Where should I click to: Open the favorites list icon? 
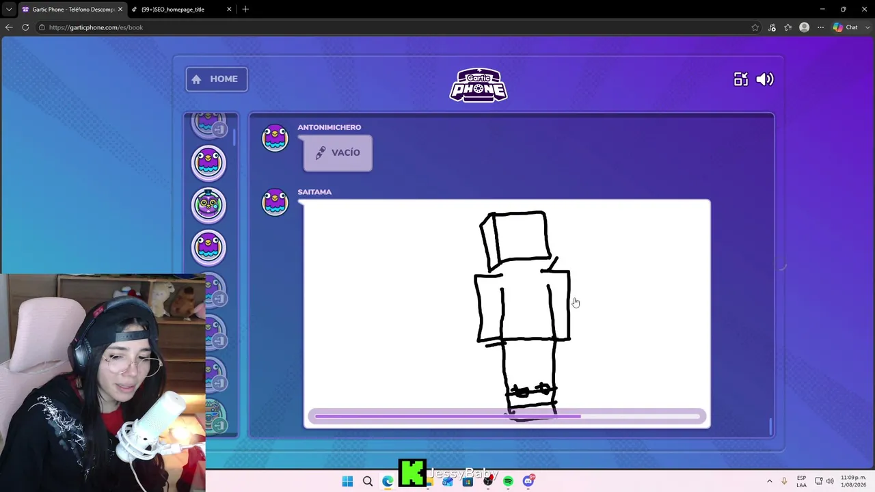(x=788, y=27)
